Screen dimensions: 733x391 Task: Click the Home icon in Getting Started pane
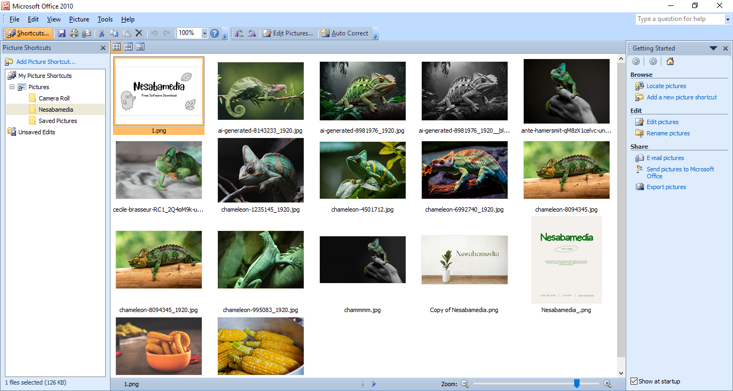(670, 61)
